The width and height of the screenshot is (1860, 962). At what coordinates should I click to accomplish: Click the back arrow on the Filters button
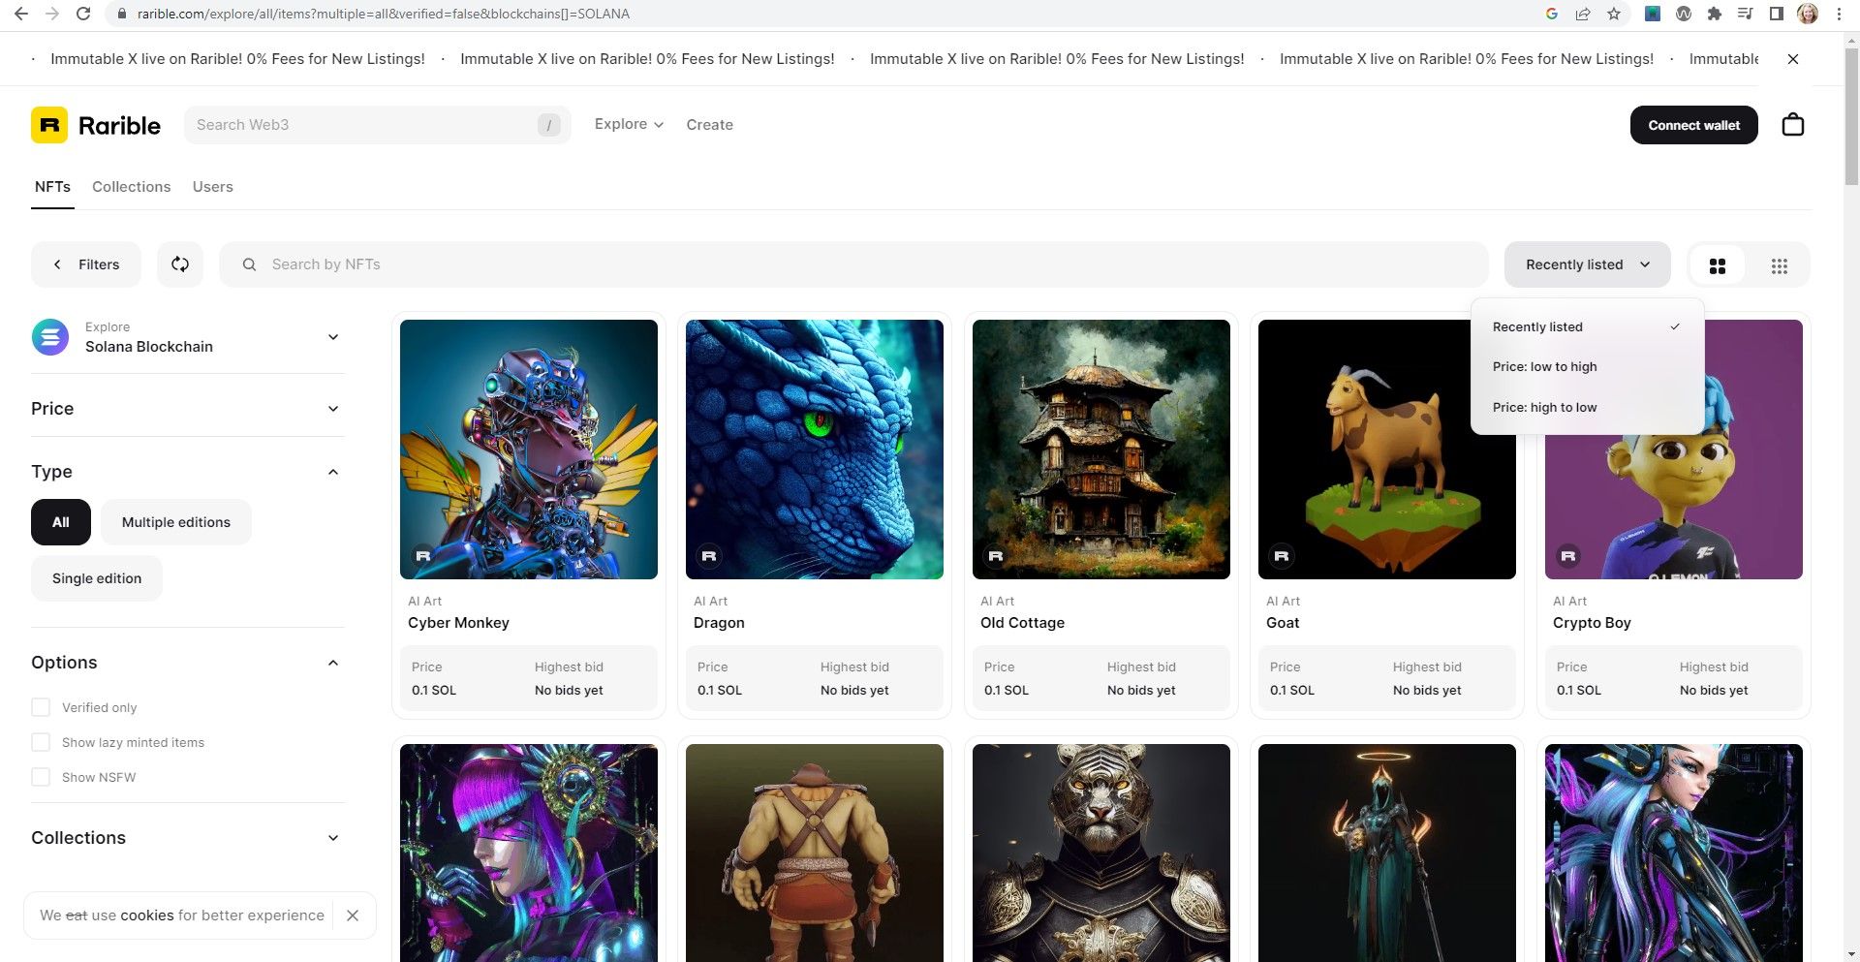tap(58, 264)
